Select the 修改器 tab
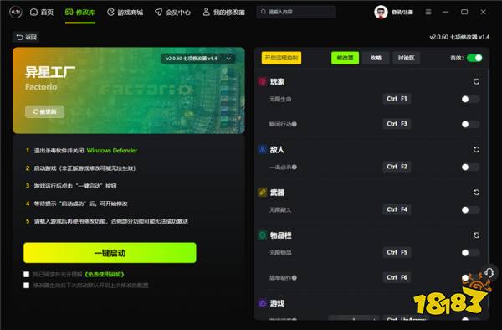The width and height of the screenshot is (502, 330). (345, 58)
